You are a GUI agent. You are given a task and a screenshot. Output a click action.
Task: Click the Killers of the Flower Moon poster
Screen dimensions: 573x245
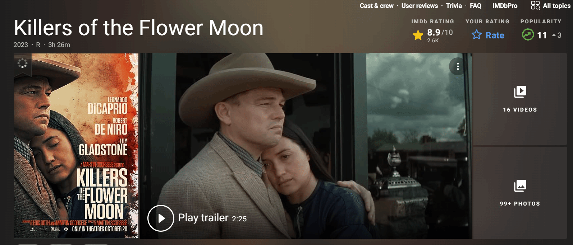(x=76, y=146)
